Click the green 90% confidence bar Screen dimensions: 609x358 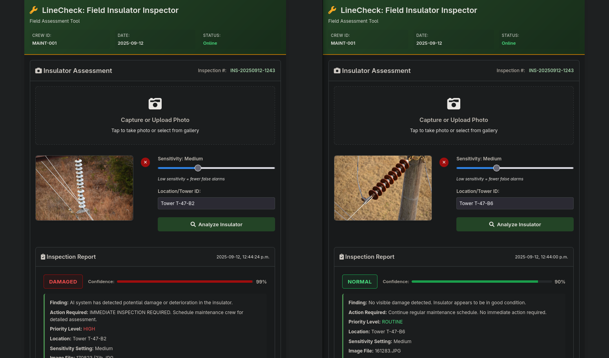click(x=475, y=282)
